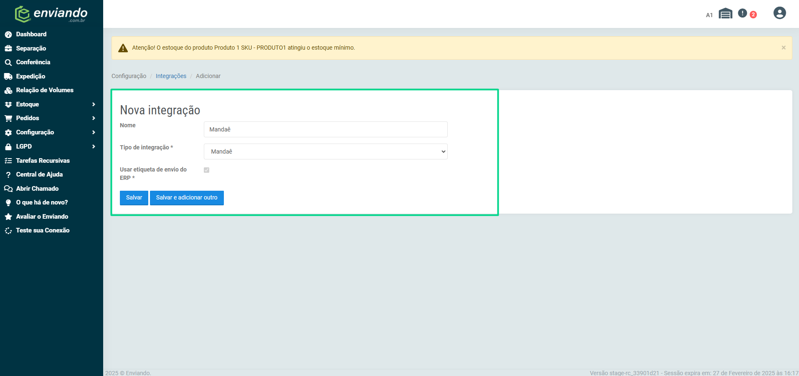Follow the Integrações breadcrumb link
Image resolution: width=799 pixels, height=376 pixels.
click(171, 76)
